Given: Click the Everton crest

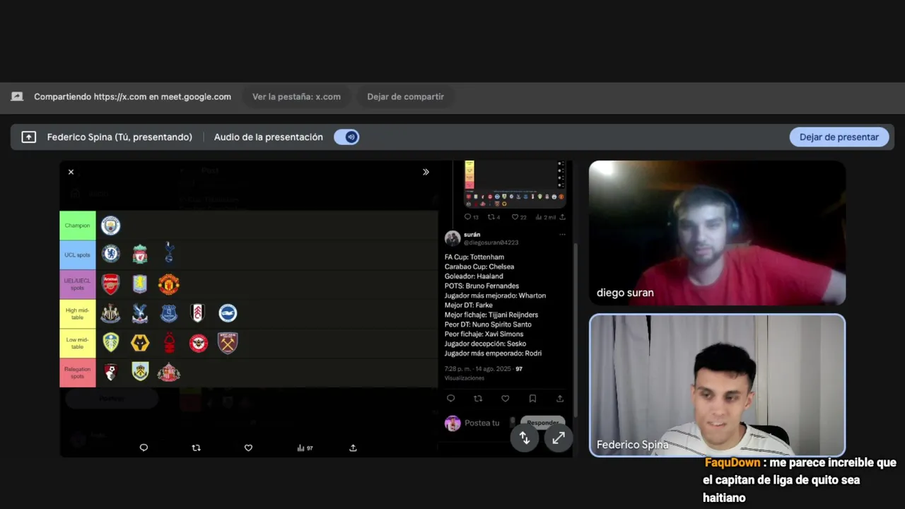Looking at the screenshot, I should [x=168, y=313].
